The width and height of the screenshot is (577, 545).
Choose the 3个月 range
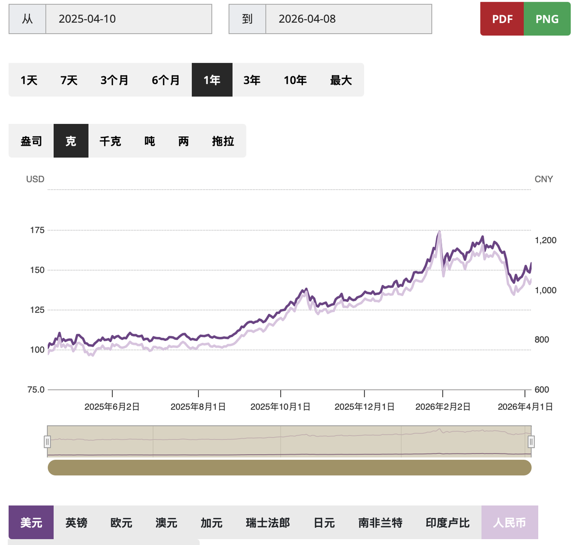tap(114, 80)
